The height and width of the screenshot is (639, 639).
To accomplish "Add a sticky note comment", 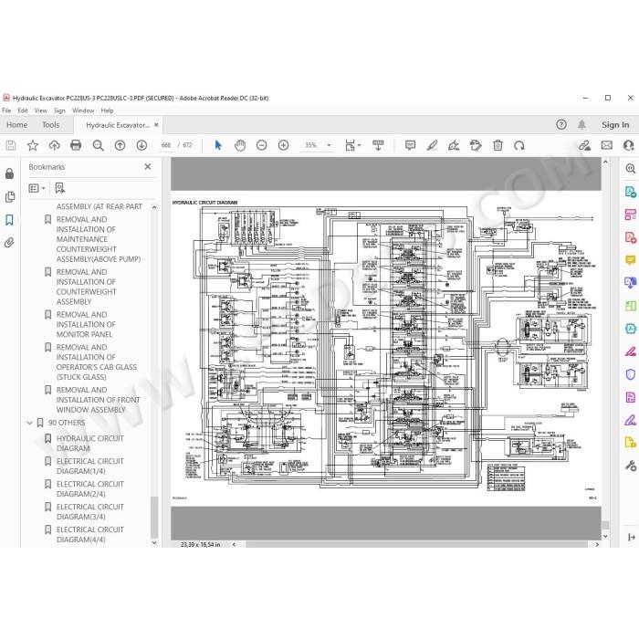I will (411, 145).
